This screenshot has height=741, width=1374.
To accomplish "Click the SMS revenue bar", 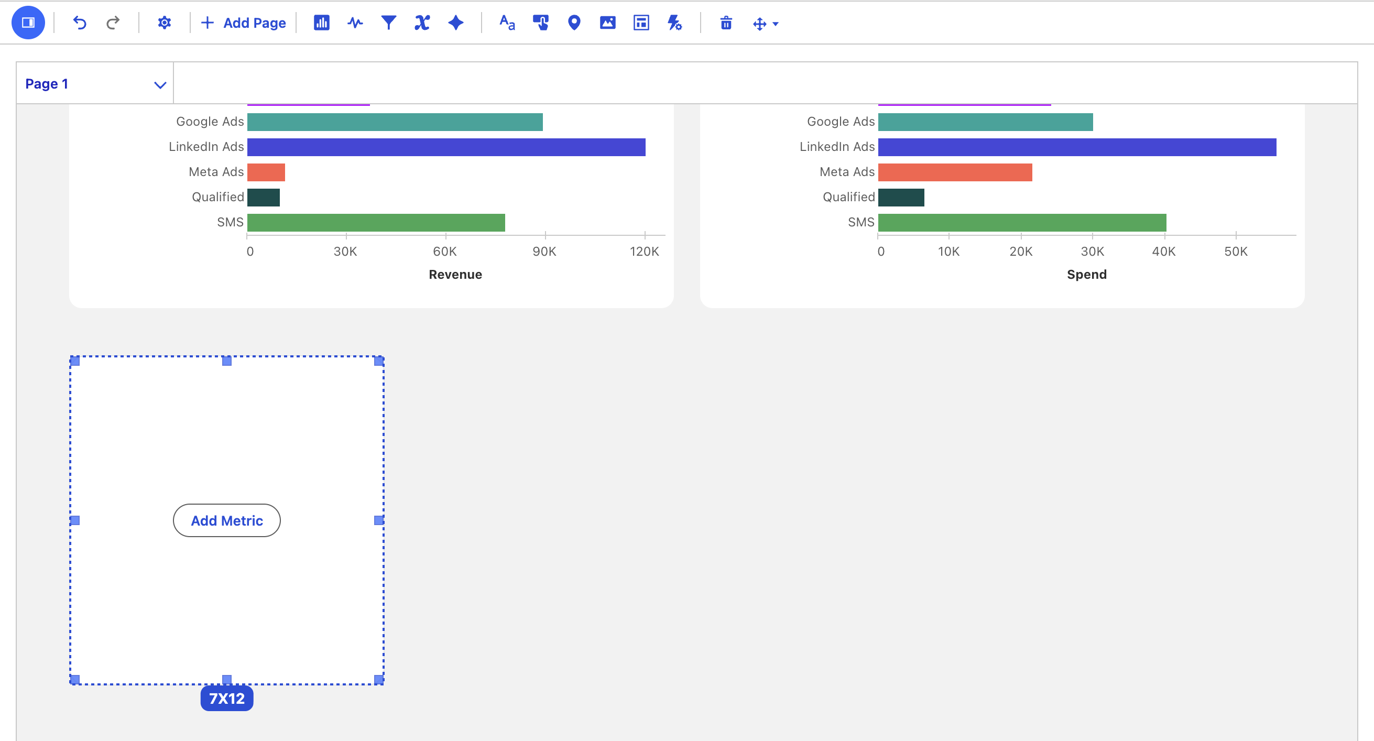I will tap(376, 223).
